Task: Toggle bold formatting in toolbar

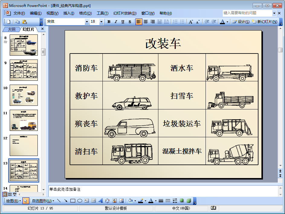Action: tap(109, 22)
